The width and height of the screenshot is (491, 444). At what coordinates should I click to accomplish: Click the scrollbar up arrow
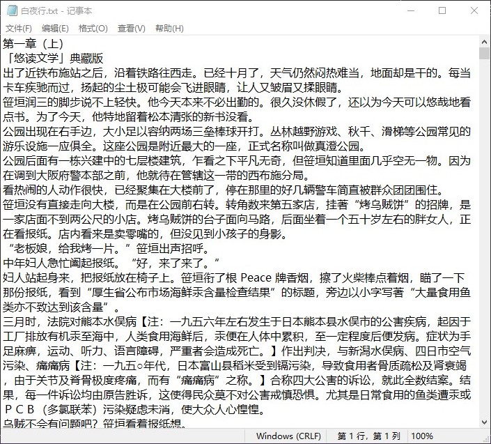484,41
